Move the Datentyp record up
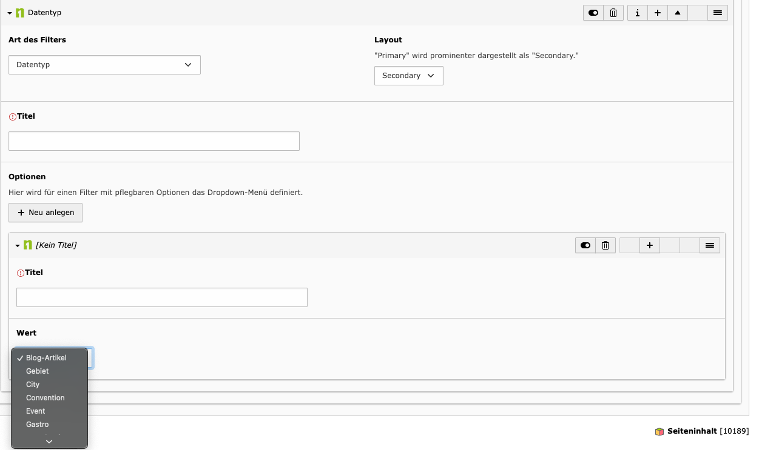The height and width of the screenshot is (450, 759). (x=678, y=13)
